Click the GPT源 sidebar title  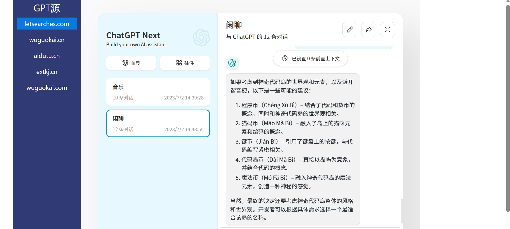click(x=47, y=8)
